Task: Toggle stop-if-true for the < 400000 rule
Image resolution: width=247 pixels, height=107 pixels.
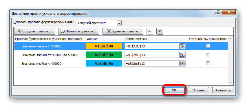Action: coord(208,63)
